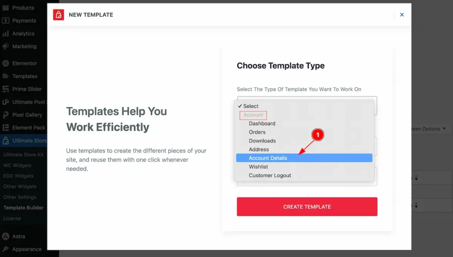Click the Payments icon in sidebar

6,21
